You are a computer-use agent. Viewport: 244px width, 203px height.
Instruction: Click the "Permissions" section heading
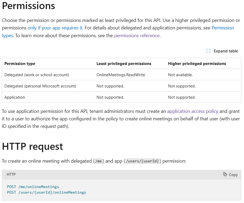point(29,6)
